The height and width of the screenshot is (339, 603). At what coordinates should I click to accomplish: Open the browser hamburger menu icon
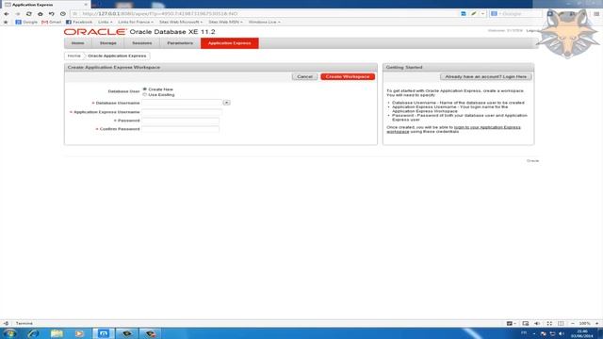596,14
